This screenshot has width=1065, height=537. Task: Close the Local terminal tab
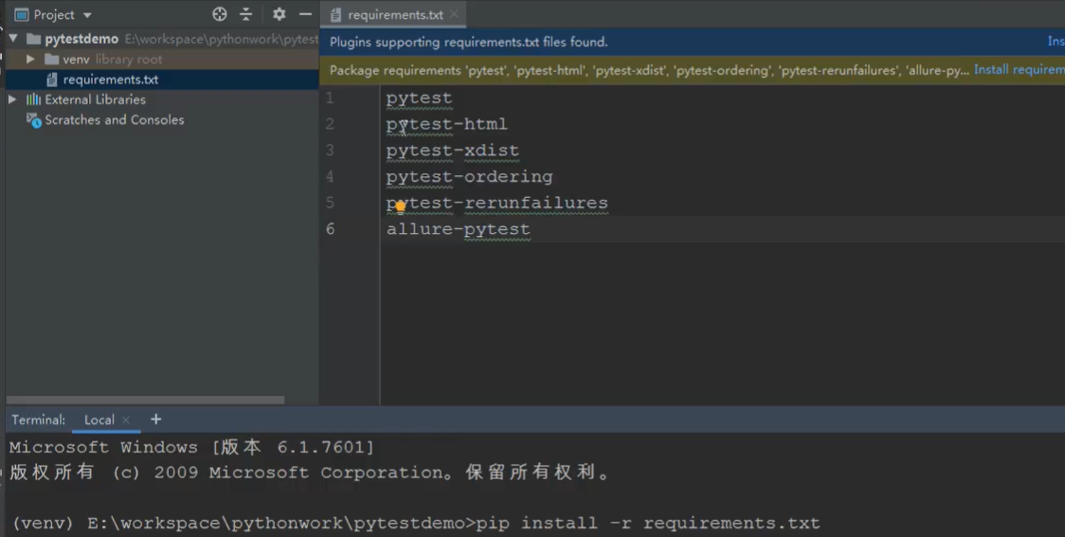pos(126,420)
